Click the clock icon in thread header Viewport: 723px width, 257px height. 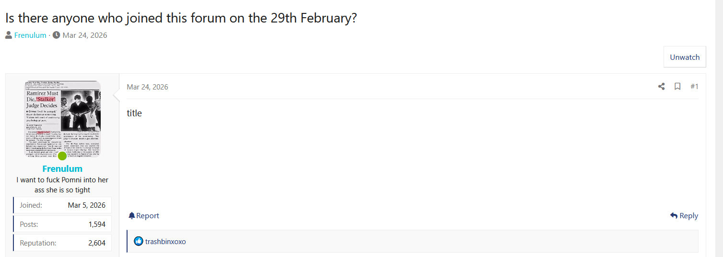pos(56,35)
